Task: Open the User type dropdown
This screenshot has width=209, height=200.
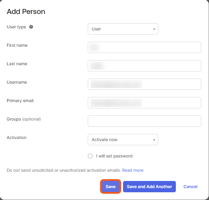Action: (123, 29)
